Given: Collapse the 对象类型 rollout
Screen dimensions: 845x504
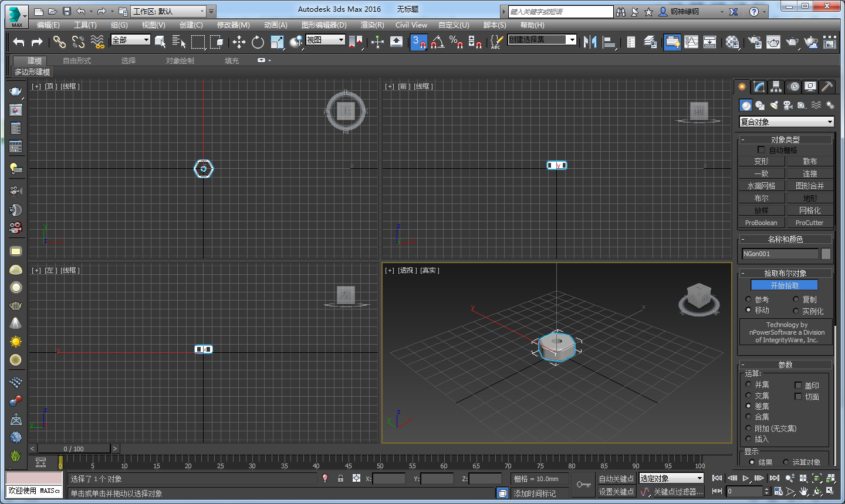Looking at the screenshot, I should [x=785, y=139].
